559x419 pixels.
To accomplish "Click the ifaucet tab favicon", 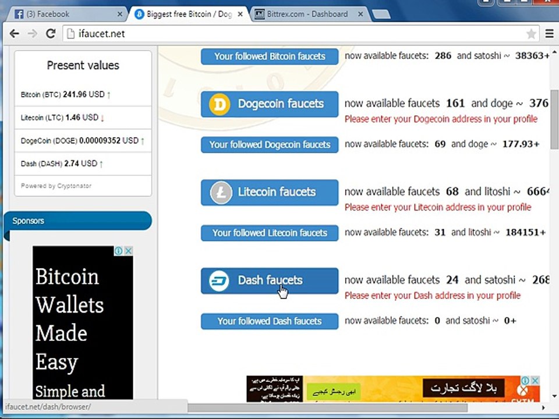I will click(x=139, y=14).
